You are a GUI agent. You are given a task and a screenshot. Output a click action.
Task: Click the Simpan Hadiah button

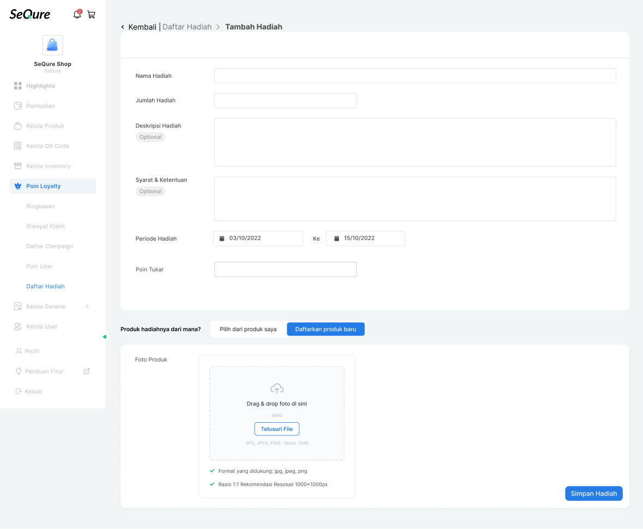594,494
